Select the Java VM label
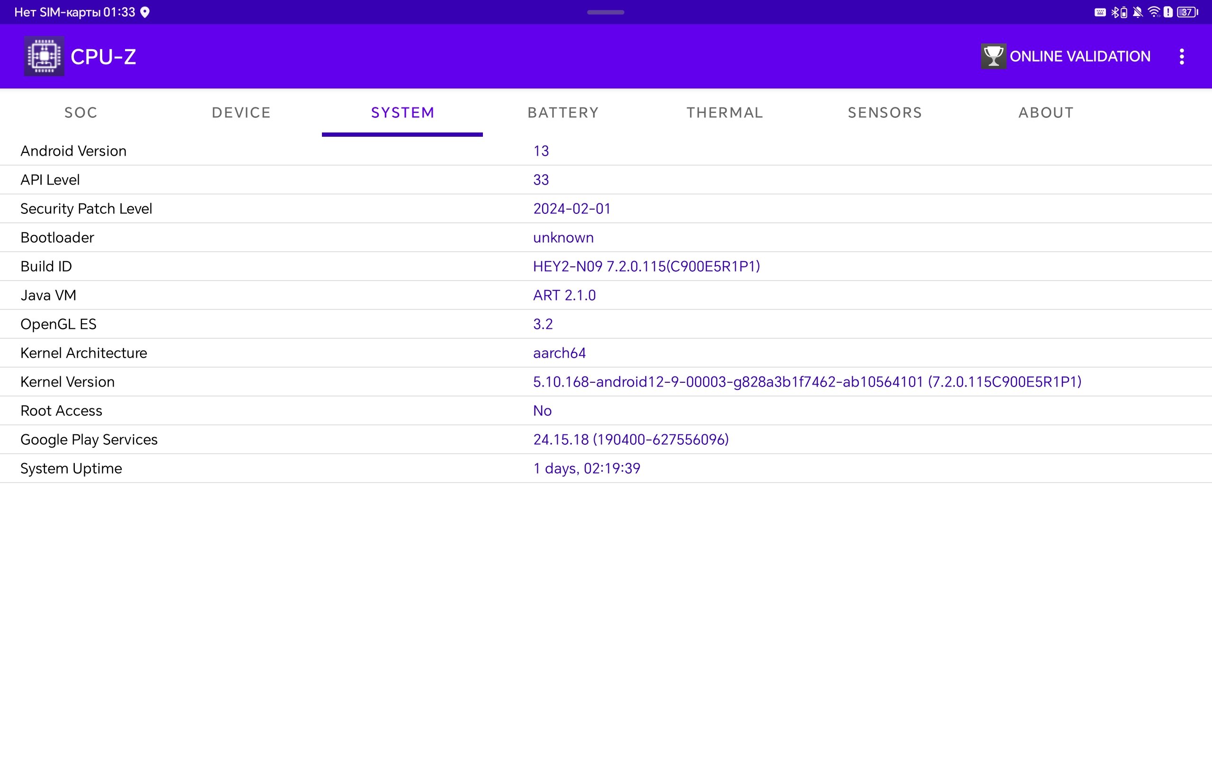The image size is (1212, 757). (x=48, y=295)
